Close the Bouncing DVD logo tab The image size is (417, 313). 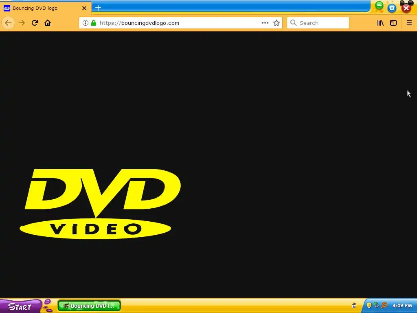pyautogui.click(x=84, y=8)
